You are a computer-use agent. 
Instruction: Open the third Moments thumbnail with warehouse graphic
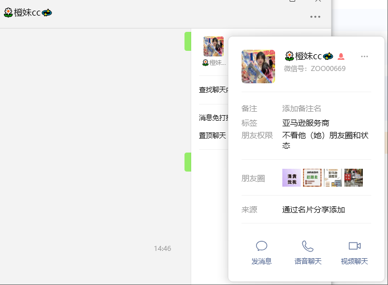click(333, 178)
